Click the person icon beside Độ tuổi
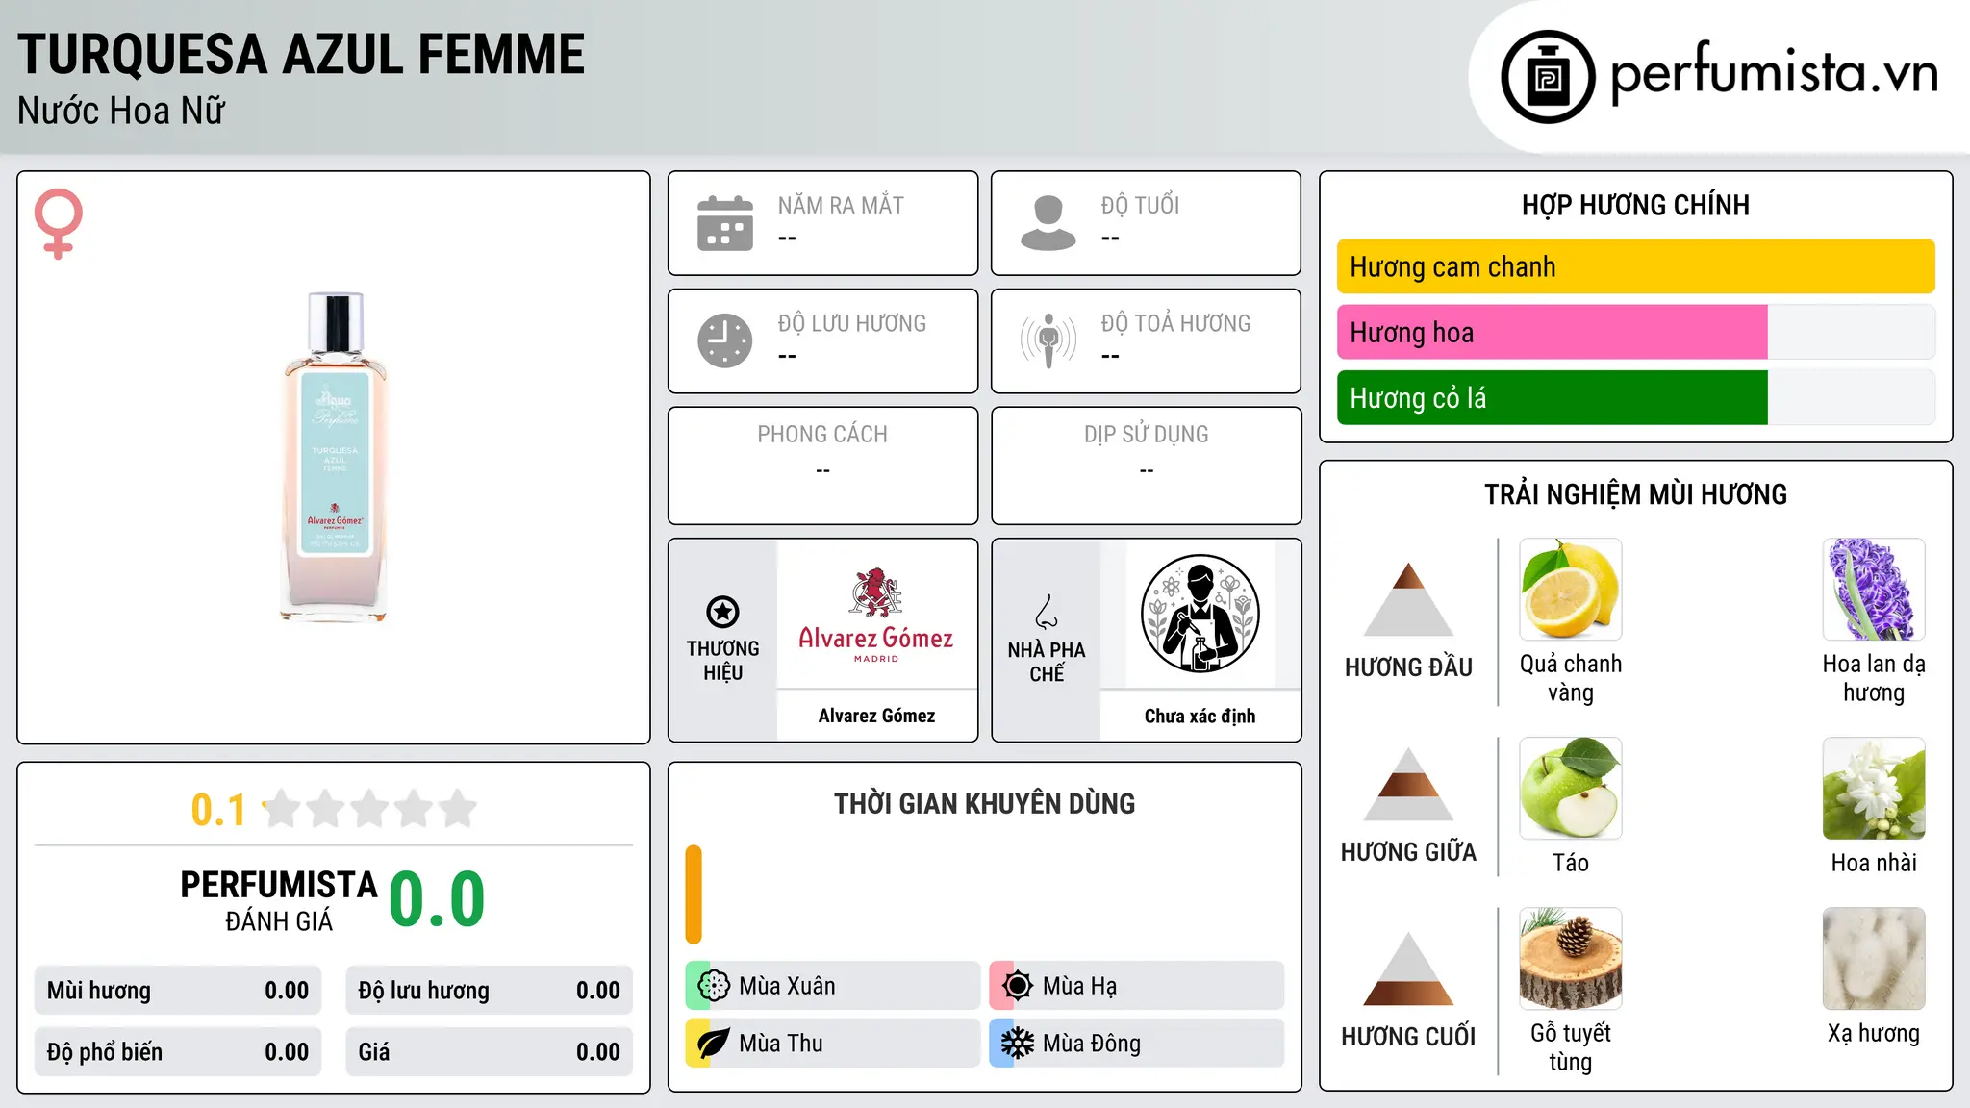 pos(1048,223)
